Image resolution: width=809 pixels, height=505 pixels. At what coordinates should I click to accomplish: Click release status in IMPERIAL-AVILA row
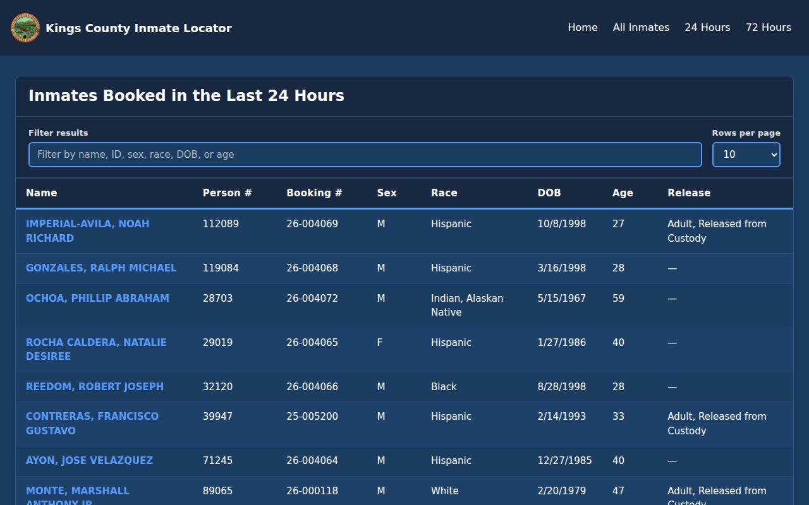tap(717, 231)
